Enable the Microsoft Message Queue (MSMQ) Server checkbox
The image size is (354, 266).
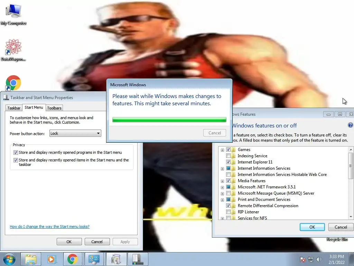tap(228, 193)
